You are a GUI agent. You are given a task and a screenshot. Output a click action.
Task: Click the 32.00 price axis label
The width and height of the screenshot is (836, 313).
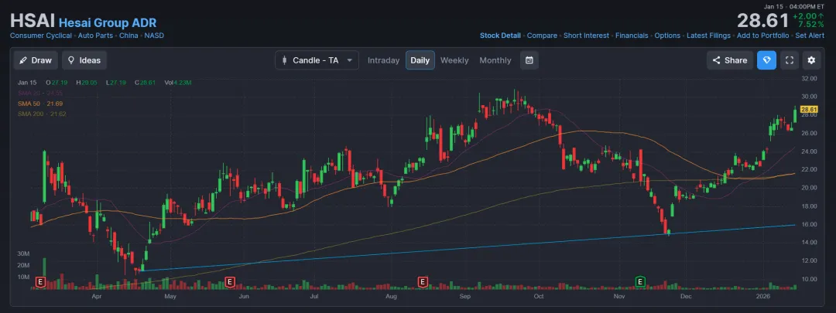coord(810,78)
